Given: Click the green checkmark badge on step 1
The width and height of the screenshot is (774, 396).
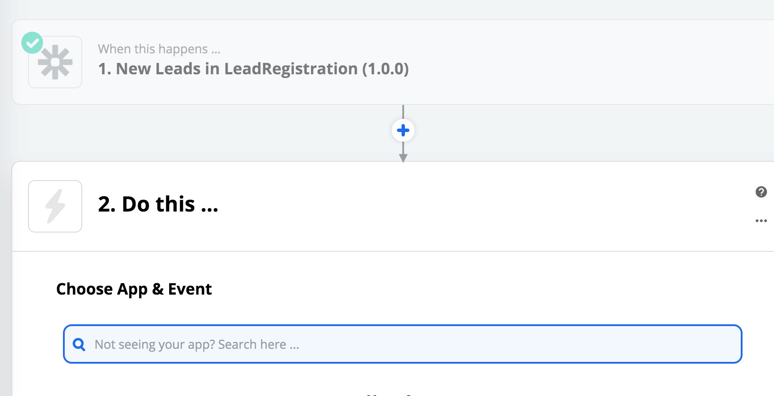Looking at the screenshot, I should click(x=32, y=43).
